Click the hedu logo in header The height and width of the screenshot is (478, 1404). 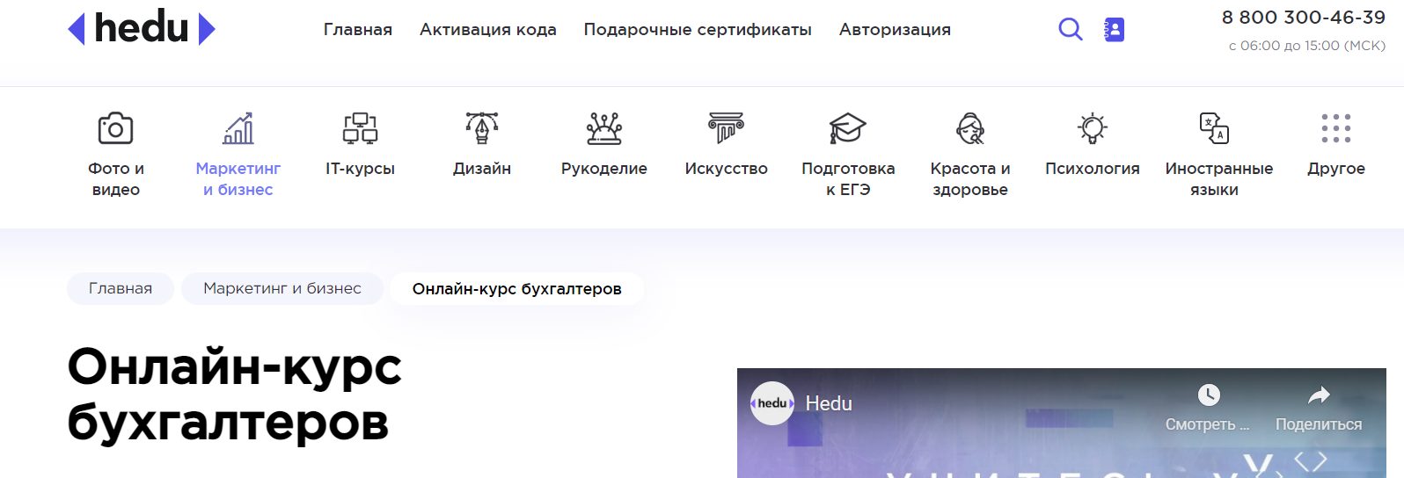coord(142,29)
